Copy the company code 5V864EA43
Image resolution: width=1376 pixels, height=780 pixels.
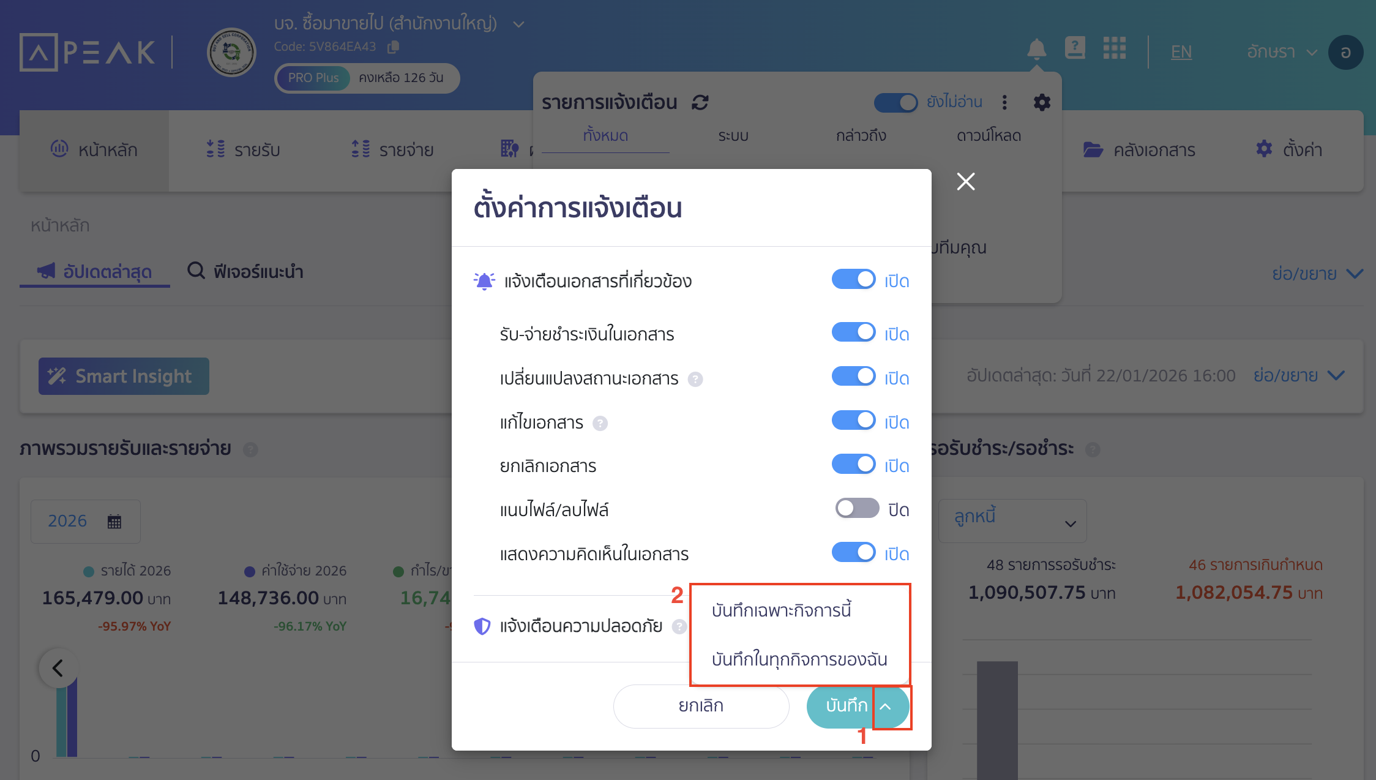(x=393, y=47)
